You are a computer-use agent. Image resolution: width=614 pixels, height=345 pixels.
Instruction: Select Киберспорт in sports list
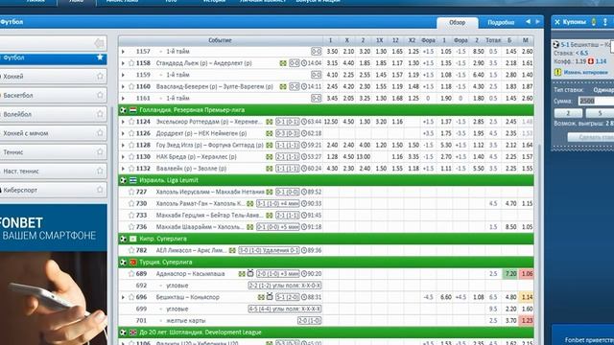tap(54, 190)
